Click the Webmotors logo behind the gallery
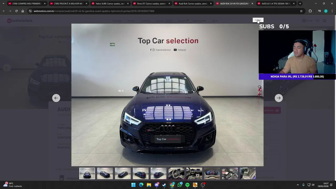The height and width of the screenshot is (189, 336). (20, 21)
